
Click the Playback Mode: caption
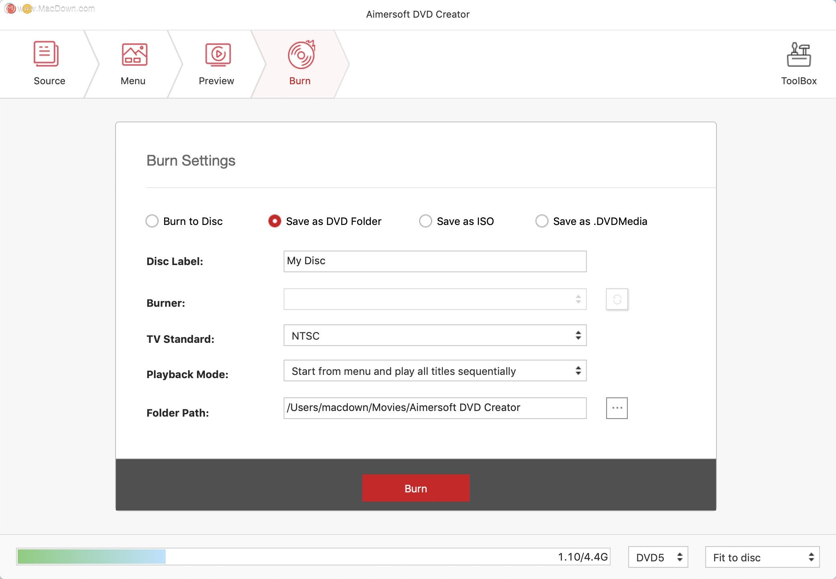pyautogui.click(x=187, y=375)
